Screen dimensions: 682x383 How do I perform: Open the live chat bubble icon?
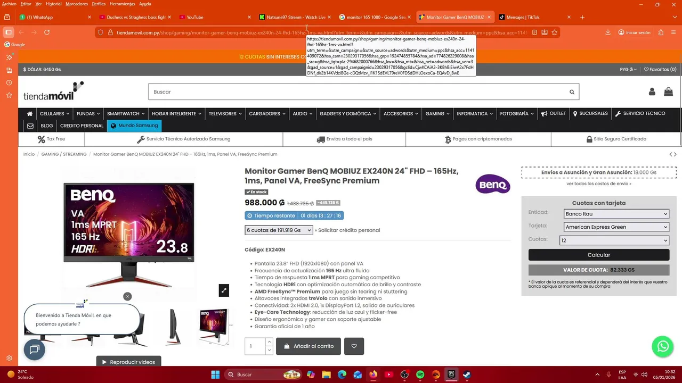[x=35, y=349]
